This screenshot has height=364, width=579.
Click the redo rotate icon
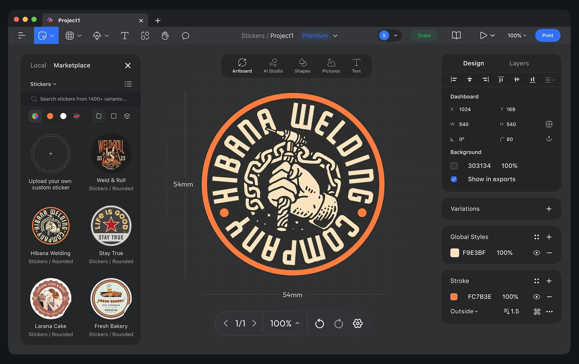coord(339,324)
